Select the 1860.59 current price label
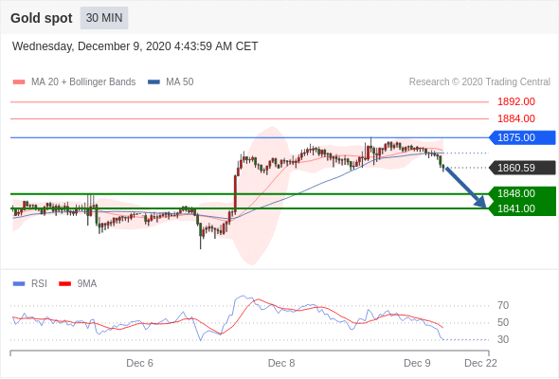 point(522,168)
